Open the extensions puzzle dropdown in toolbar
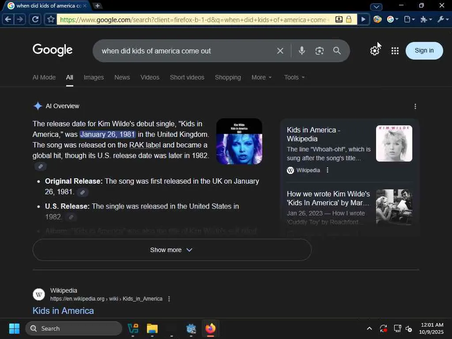 click(426, 19)
